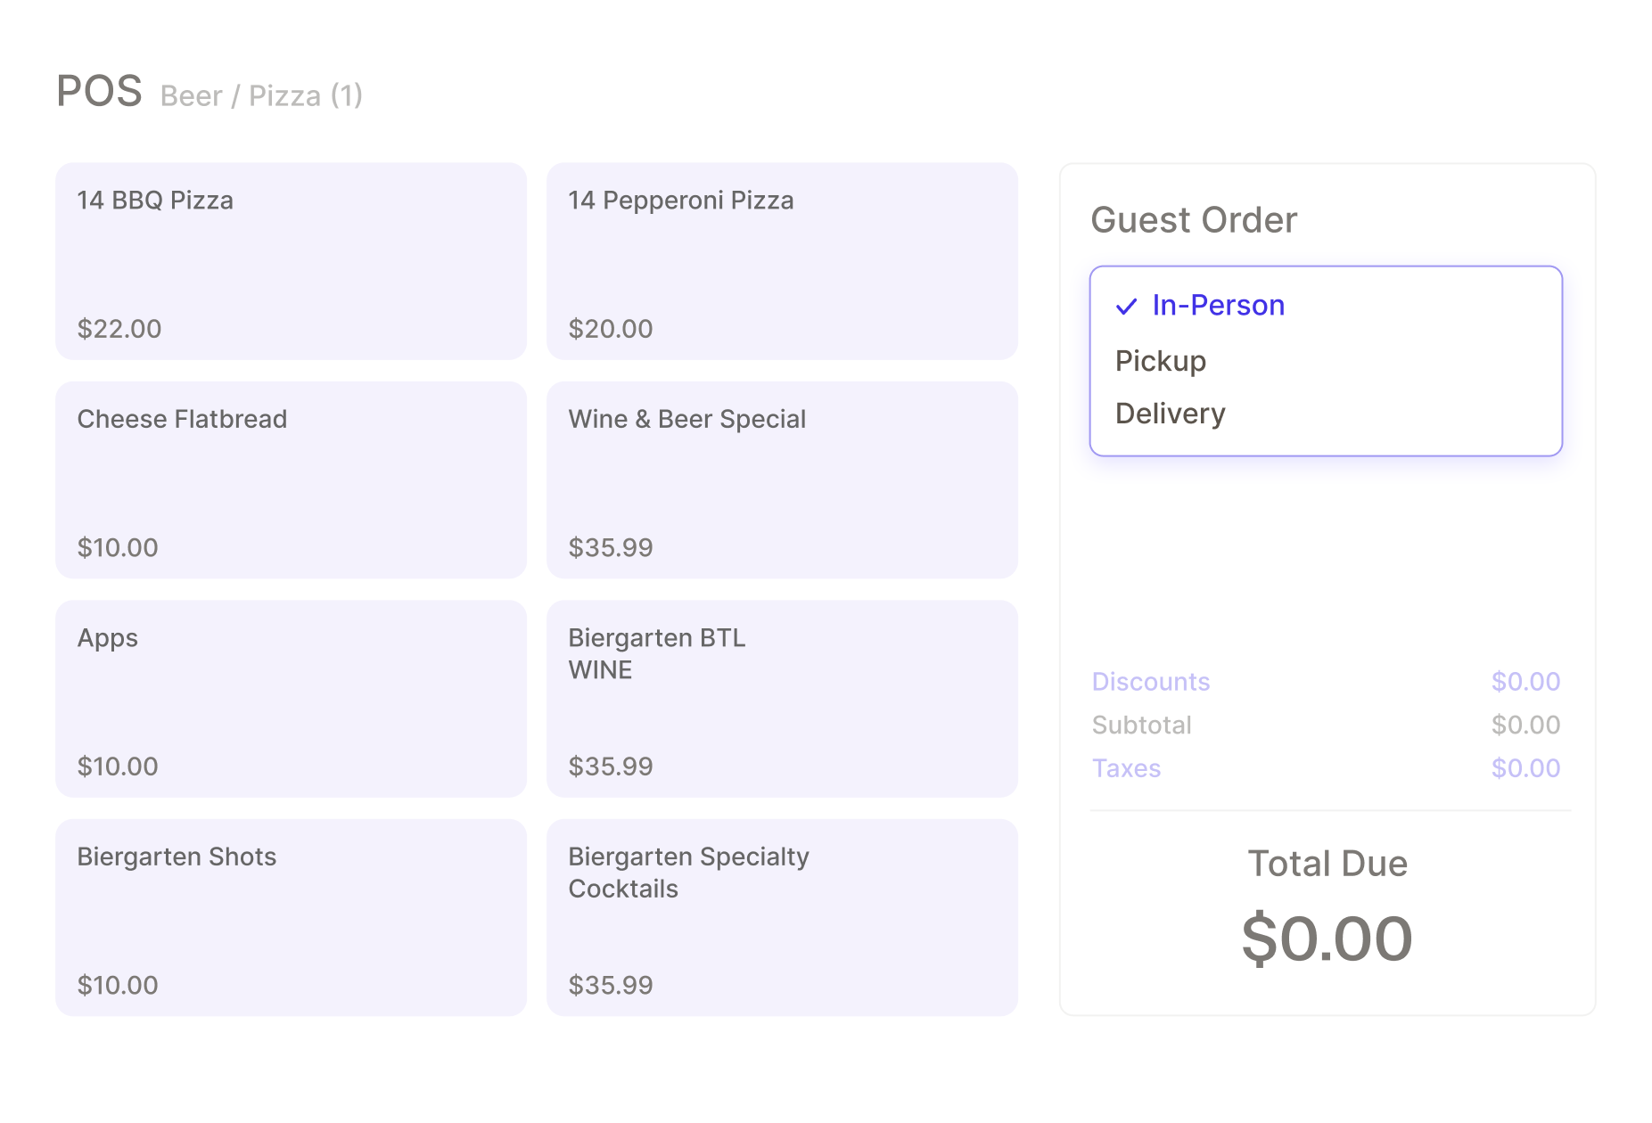Choose Pickup from the order type list

click(x=1160, y=361)
